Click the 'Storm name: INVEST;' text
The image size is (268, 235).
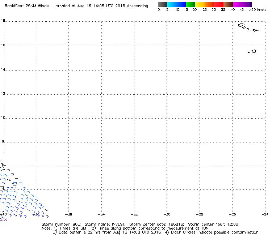pos(105,224)
